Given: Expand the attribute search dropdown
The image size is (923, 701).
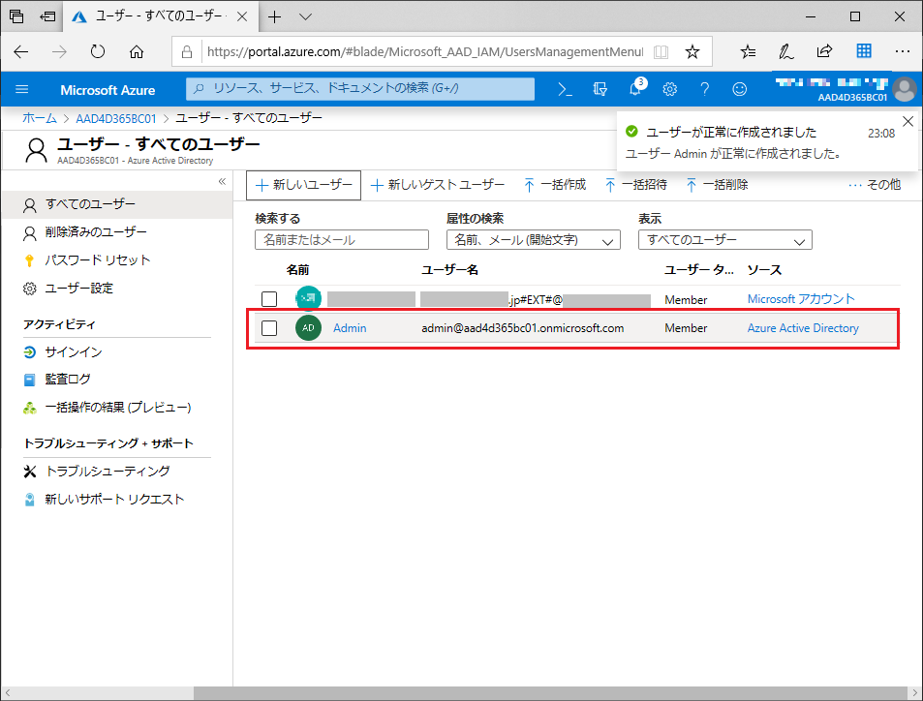Looking at the screenshot, I should point(534,240).
